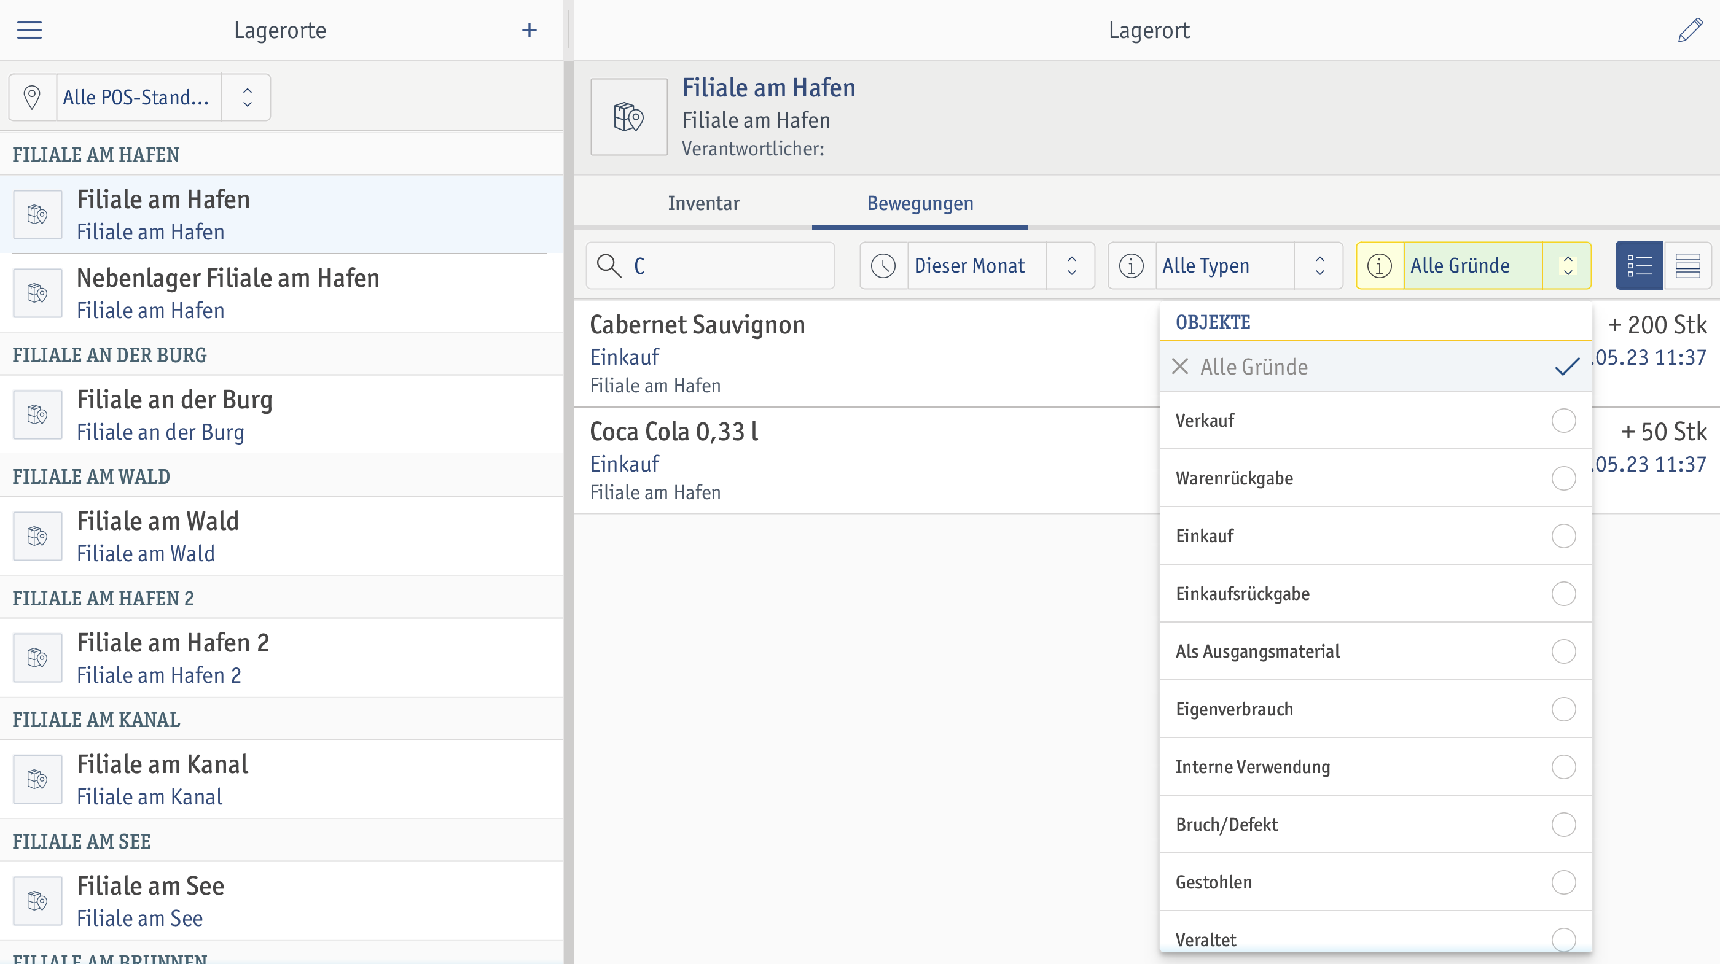Viewport: 1720px width, 964px height.
Task: Click storage icon of Filiale am Wald
Action: click(38, 536)
